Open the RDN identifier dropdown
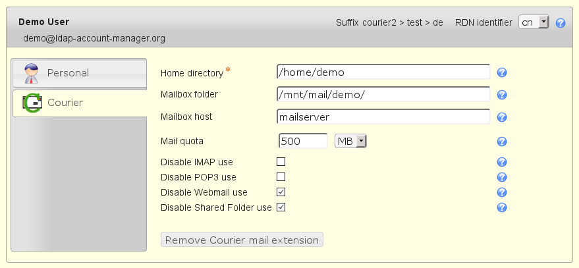This screenshot has width=579, height=268. pos(534,22)
